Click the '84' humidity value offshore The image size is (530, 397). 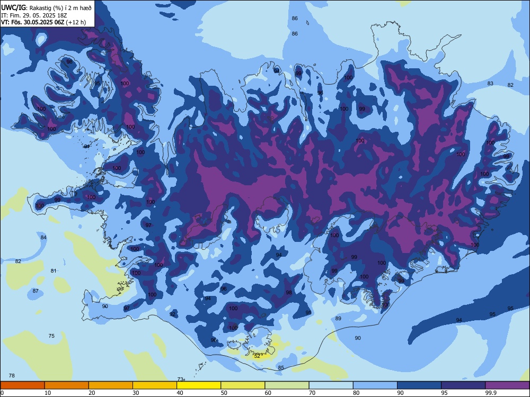(x=43, y=237)
